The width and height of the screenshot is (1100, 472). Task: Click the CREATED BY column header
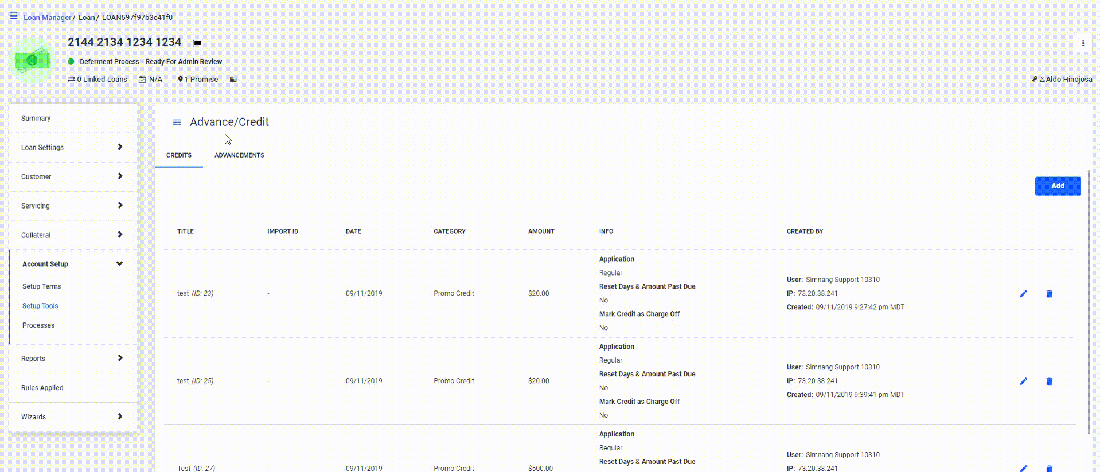tap(805, 231)
